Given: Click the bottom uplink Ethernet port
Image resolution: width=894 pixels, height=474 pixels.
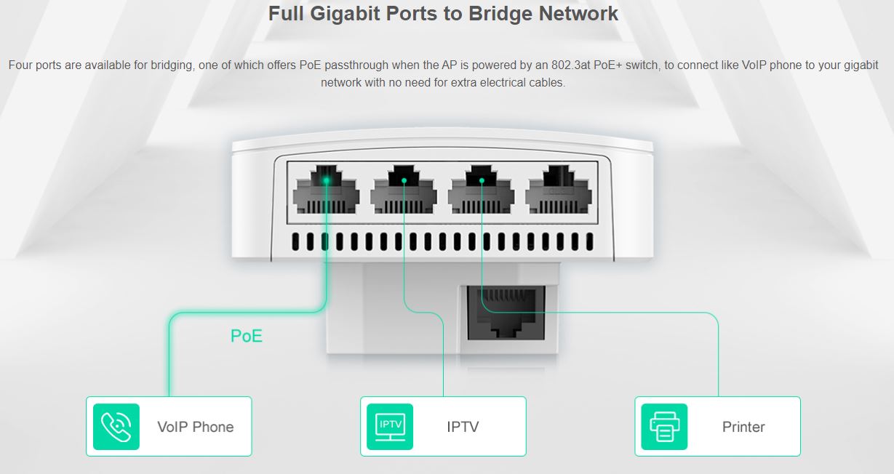Looking at the screenshot, I should pyautogui.click(x=506, y=312).
